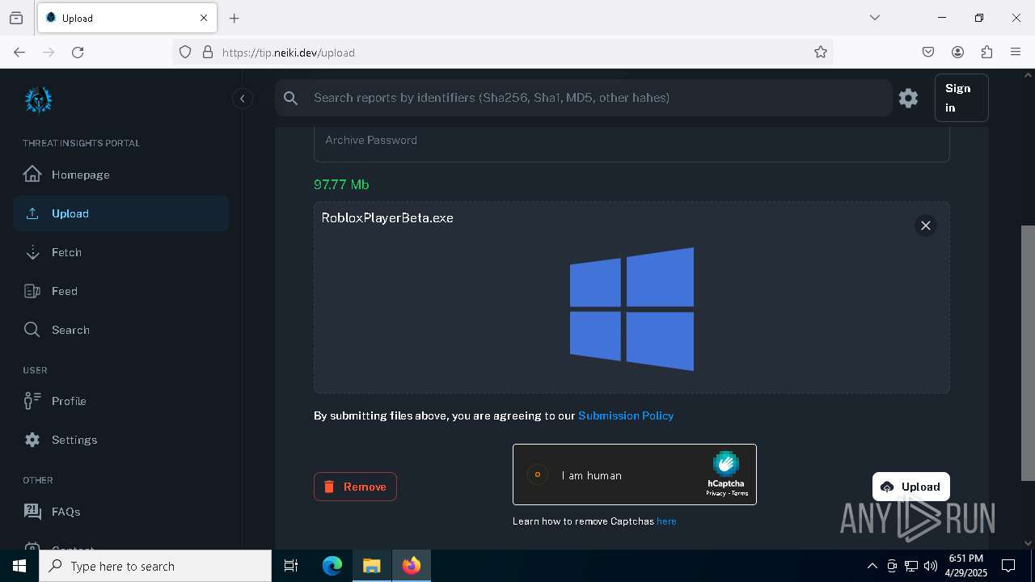Image resolution: width=1035 pixels, height=582 pixels.
Task: Open the Submission Policy link
Action: coord(626,415)
